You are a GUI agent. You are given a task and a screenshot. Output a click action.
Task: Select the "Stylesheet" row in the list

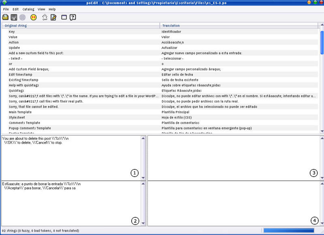(x=17, y=117)
